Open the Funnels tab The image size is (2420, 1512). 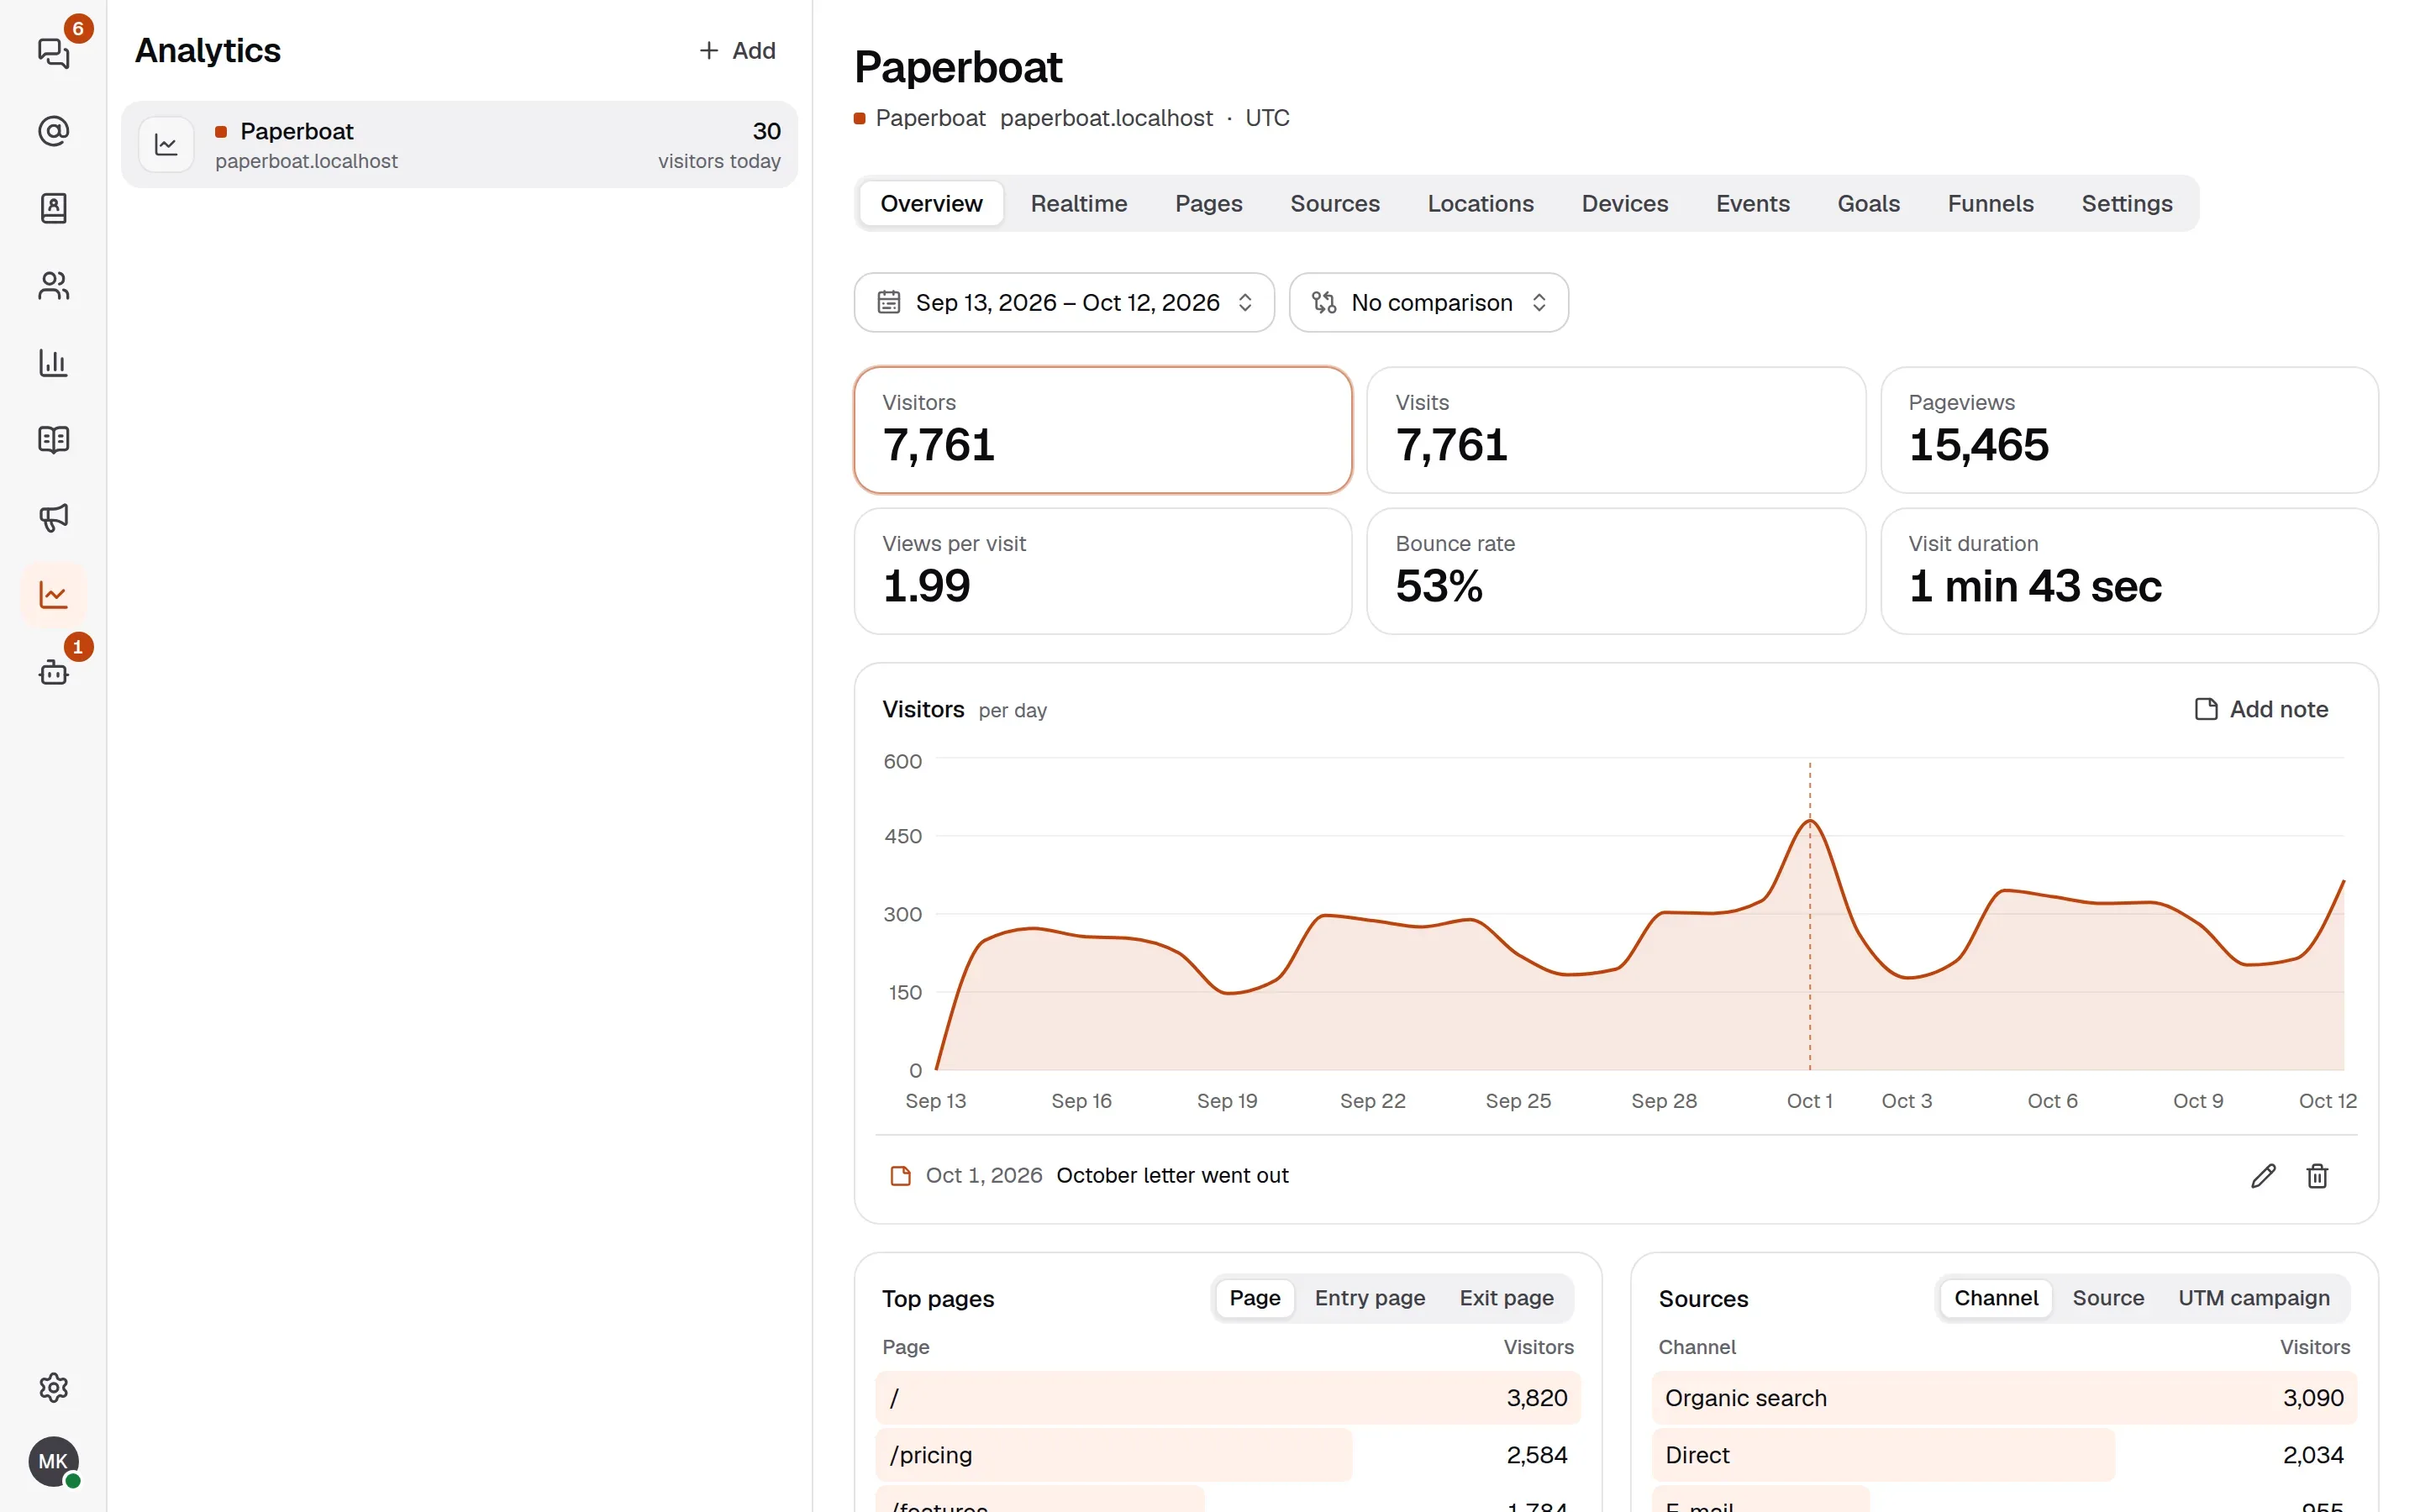pyautogui.click(x=1990, y=204)
